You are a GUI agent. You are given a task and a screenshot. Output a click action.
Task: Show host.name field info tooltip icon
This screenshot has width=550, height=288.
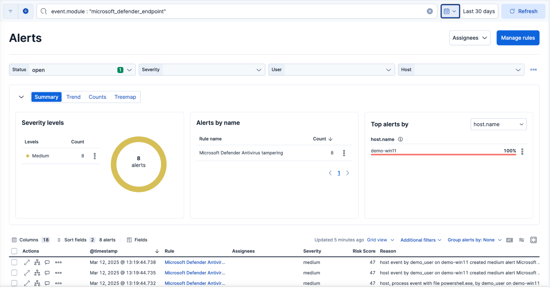coord(400,139)
